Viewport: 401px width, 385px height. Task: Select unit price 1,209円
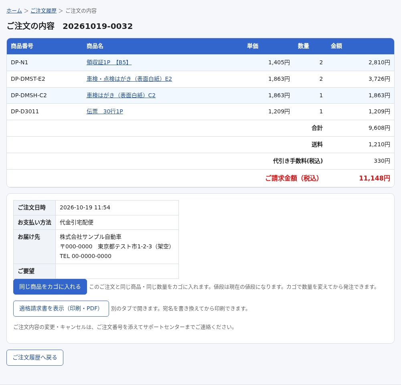point(279,111)
